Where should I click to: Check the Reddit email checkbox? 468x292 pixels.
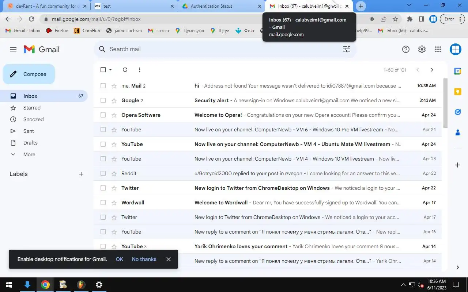click(103, 173)
